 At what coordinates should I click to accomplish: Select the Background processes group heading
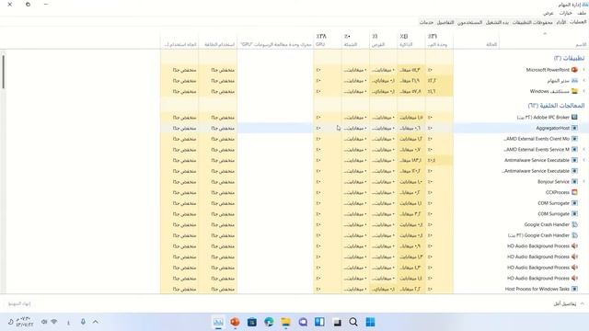click(x=556, y=106)
